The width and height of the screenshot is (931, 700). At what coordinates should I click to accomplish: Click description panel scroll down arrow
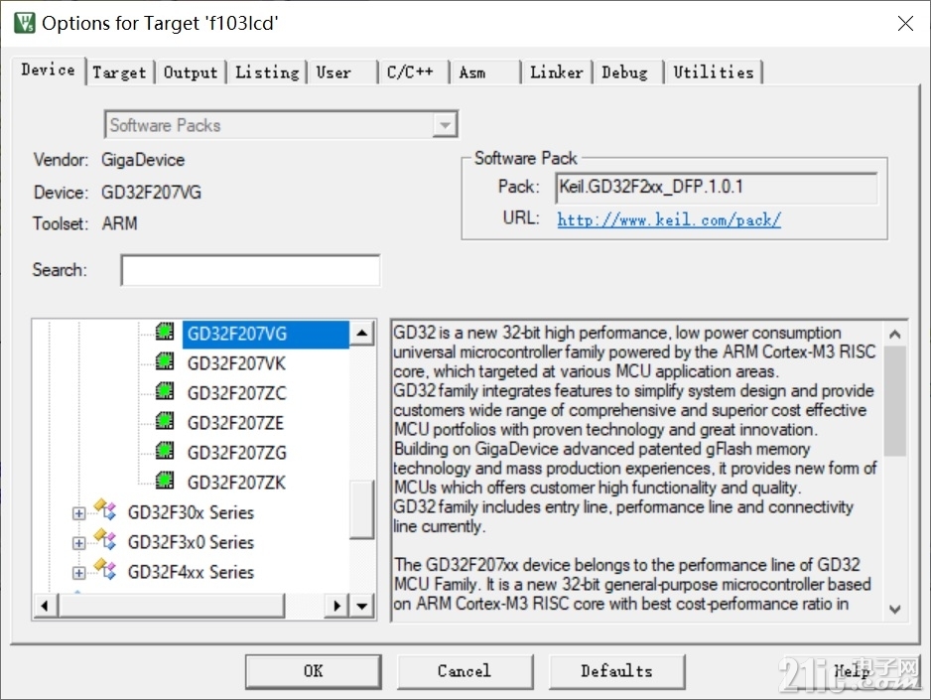(x=895, y=609)
